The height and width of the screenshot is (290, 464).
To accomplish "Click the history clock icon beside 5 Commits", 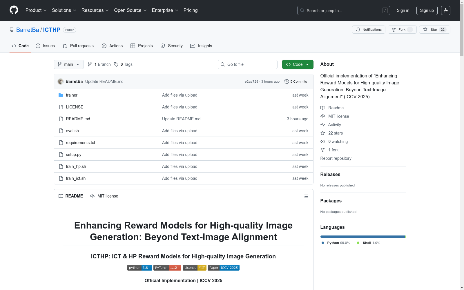I will click(x=287, y=81).
